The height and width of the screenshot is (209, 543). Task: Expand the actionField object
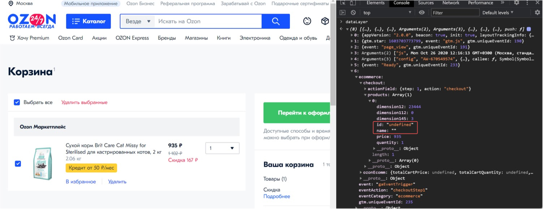[365, 89]
